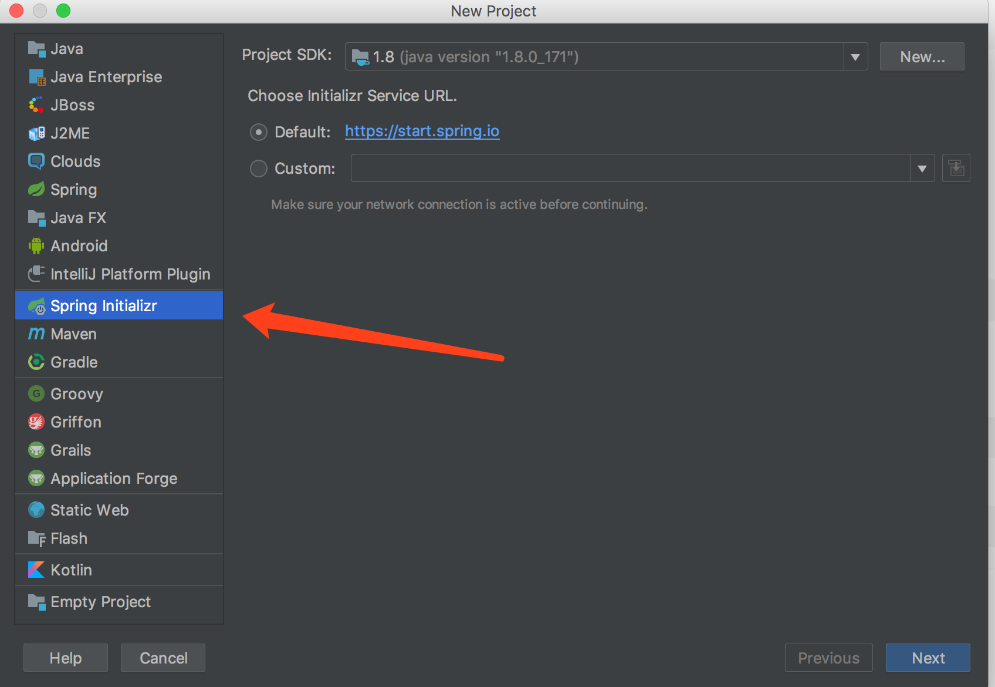The height and width of the screenshot is (687, 995).
Task: Click the 'Make sure your network connection' note
Action: 459,204
